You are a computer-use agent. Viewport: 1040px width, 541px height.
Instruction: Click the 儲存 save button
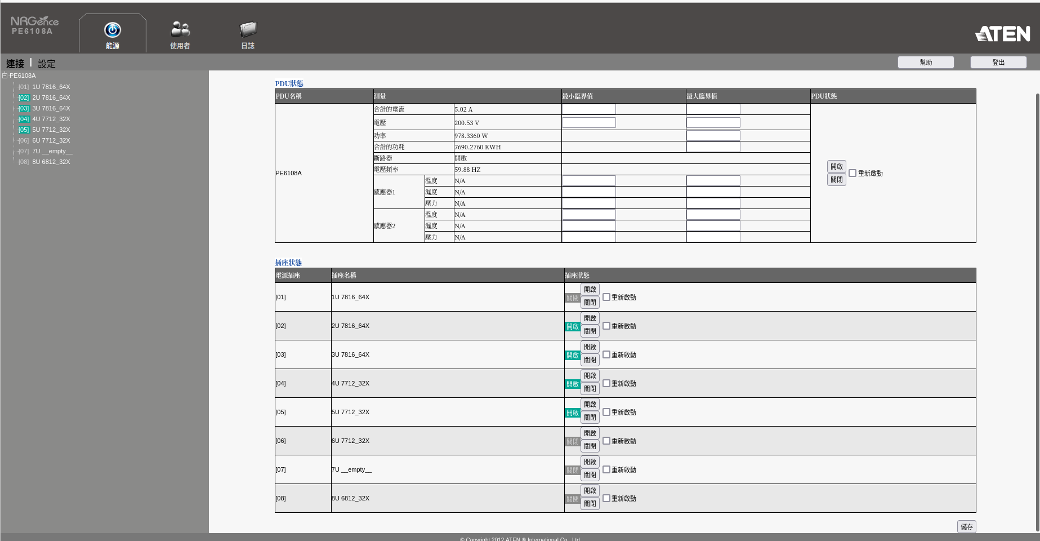966,526
